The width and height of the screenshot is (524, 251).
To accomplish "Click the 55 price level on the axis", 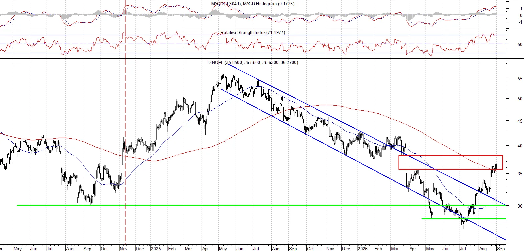I will coord(520,79).
